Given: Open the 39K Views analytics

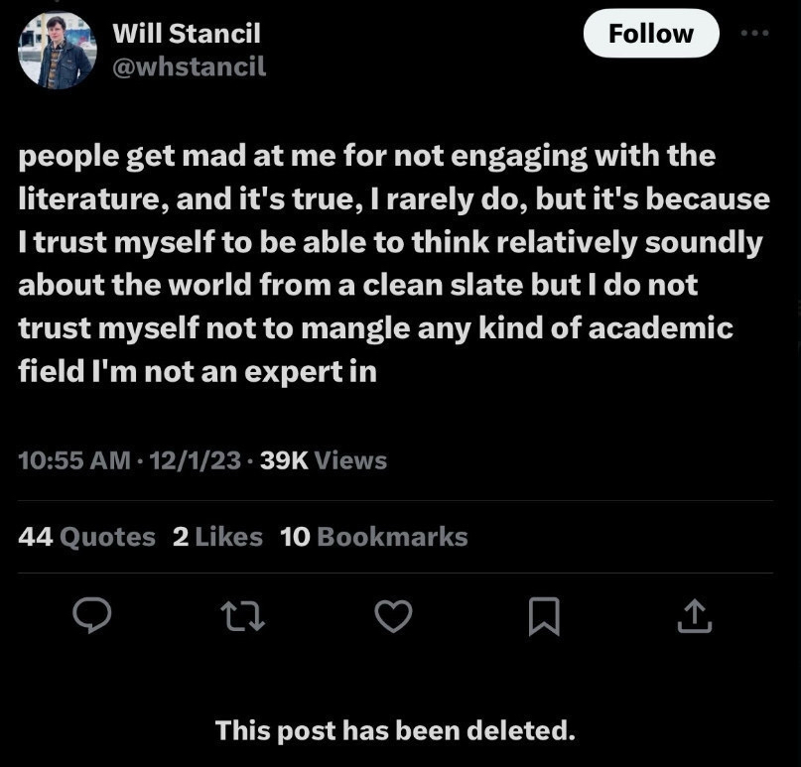Looking at the screenshot, I should 323,460.
